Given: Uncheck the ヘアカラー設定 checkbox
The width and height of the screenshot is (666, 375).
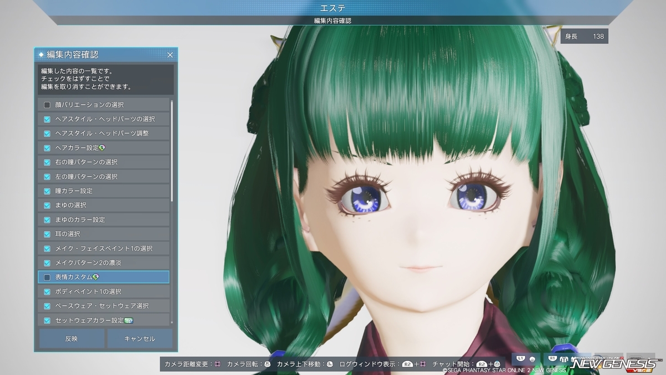Looking at the screenshot, I should (x=47, y=148).
